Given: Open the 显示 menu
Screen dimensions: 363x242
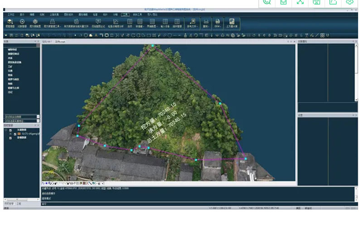Looking at the screenshot, I should coord(22,15).
